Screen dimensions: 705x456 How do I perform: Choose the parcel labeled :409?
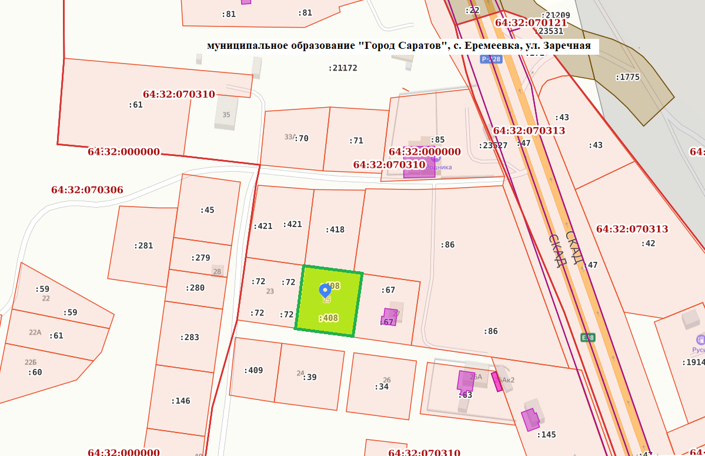point(253,370)
